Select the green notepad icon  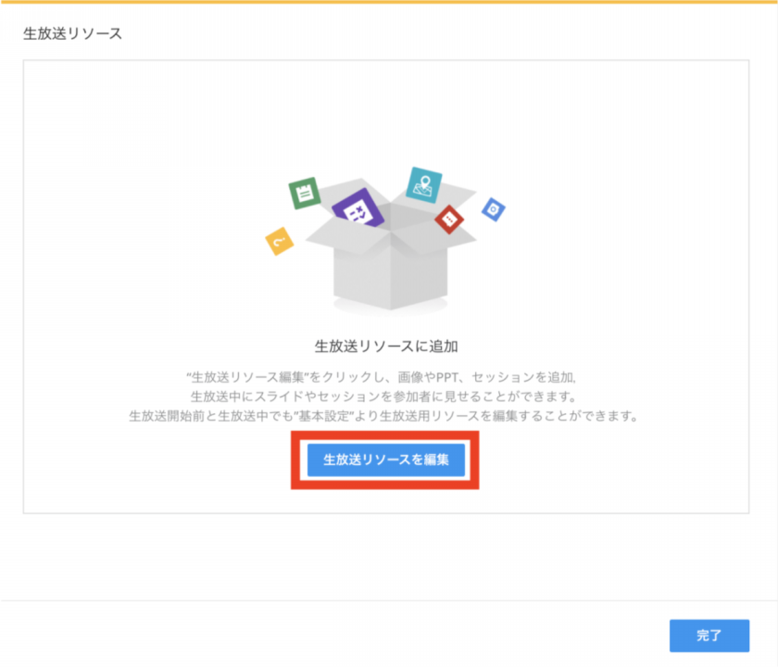click(x=304, y=193)
